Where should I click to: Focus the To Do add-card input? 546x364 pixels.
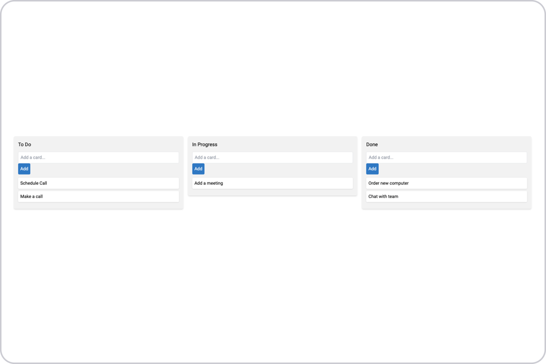[98, 158]
